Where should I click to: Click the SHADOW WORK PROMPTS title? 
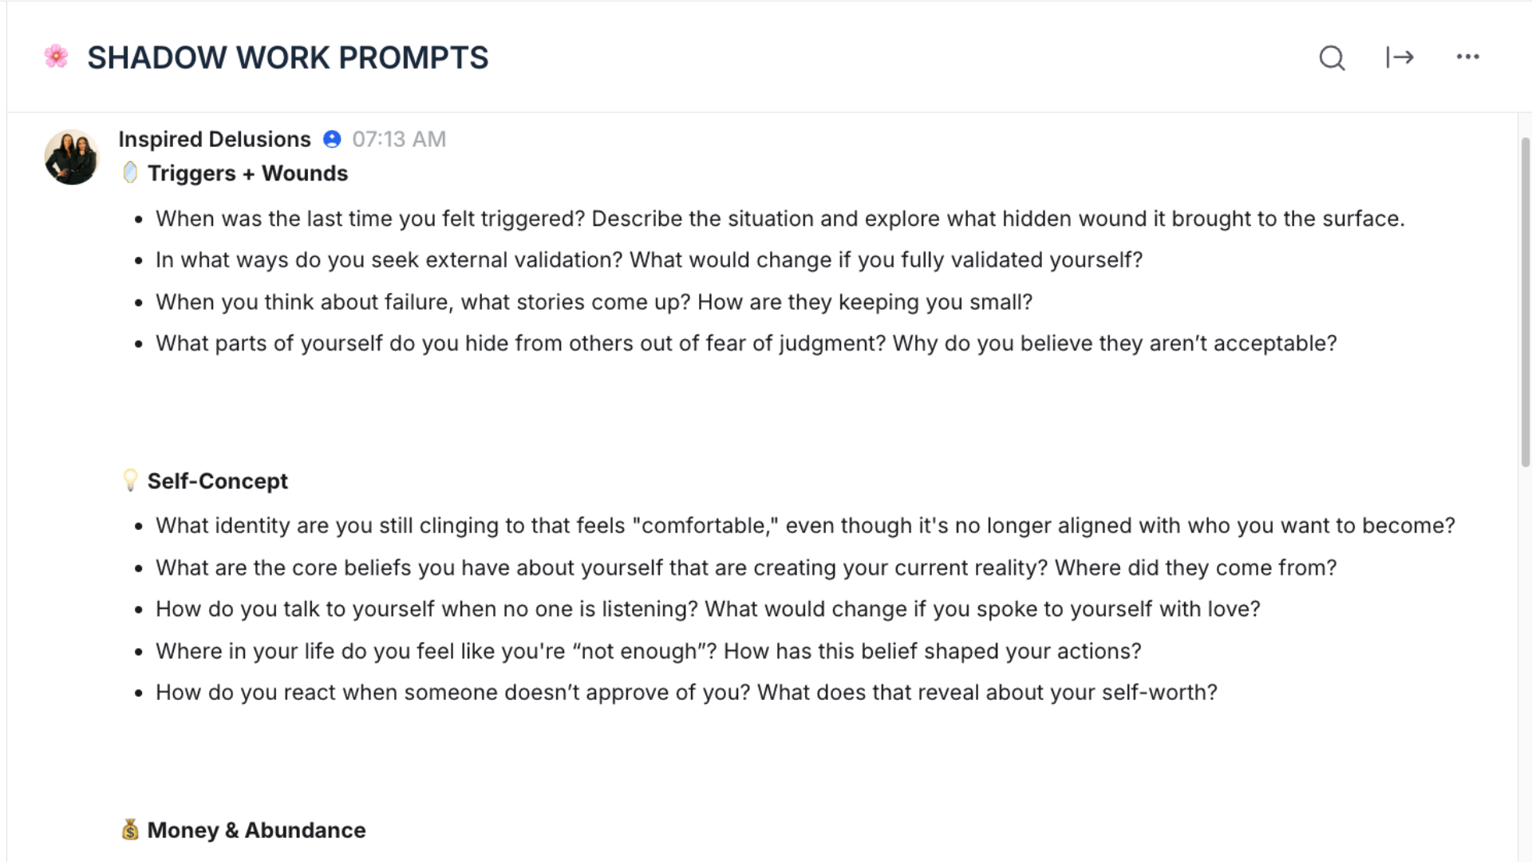point(287,57)
